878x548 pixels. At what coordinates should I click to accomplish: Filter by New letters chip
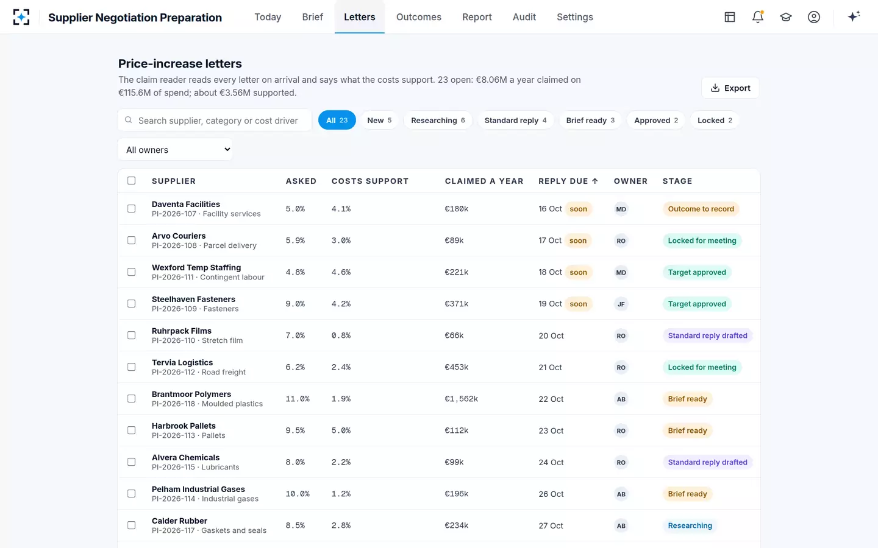click(x=379, y=120)
